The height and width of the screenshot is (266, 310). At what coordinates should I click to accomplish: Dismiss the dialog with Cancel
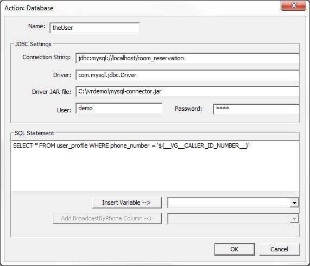[x=280, y=249]
